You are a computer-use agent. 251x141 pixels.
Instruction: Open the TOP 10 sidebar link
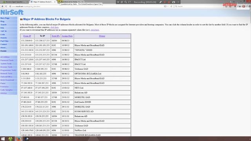click(x=4, y=31)
